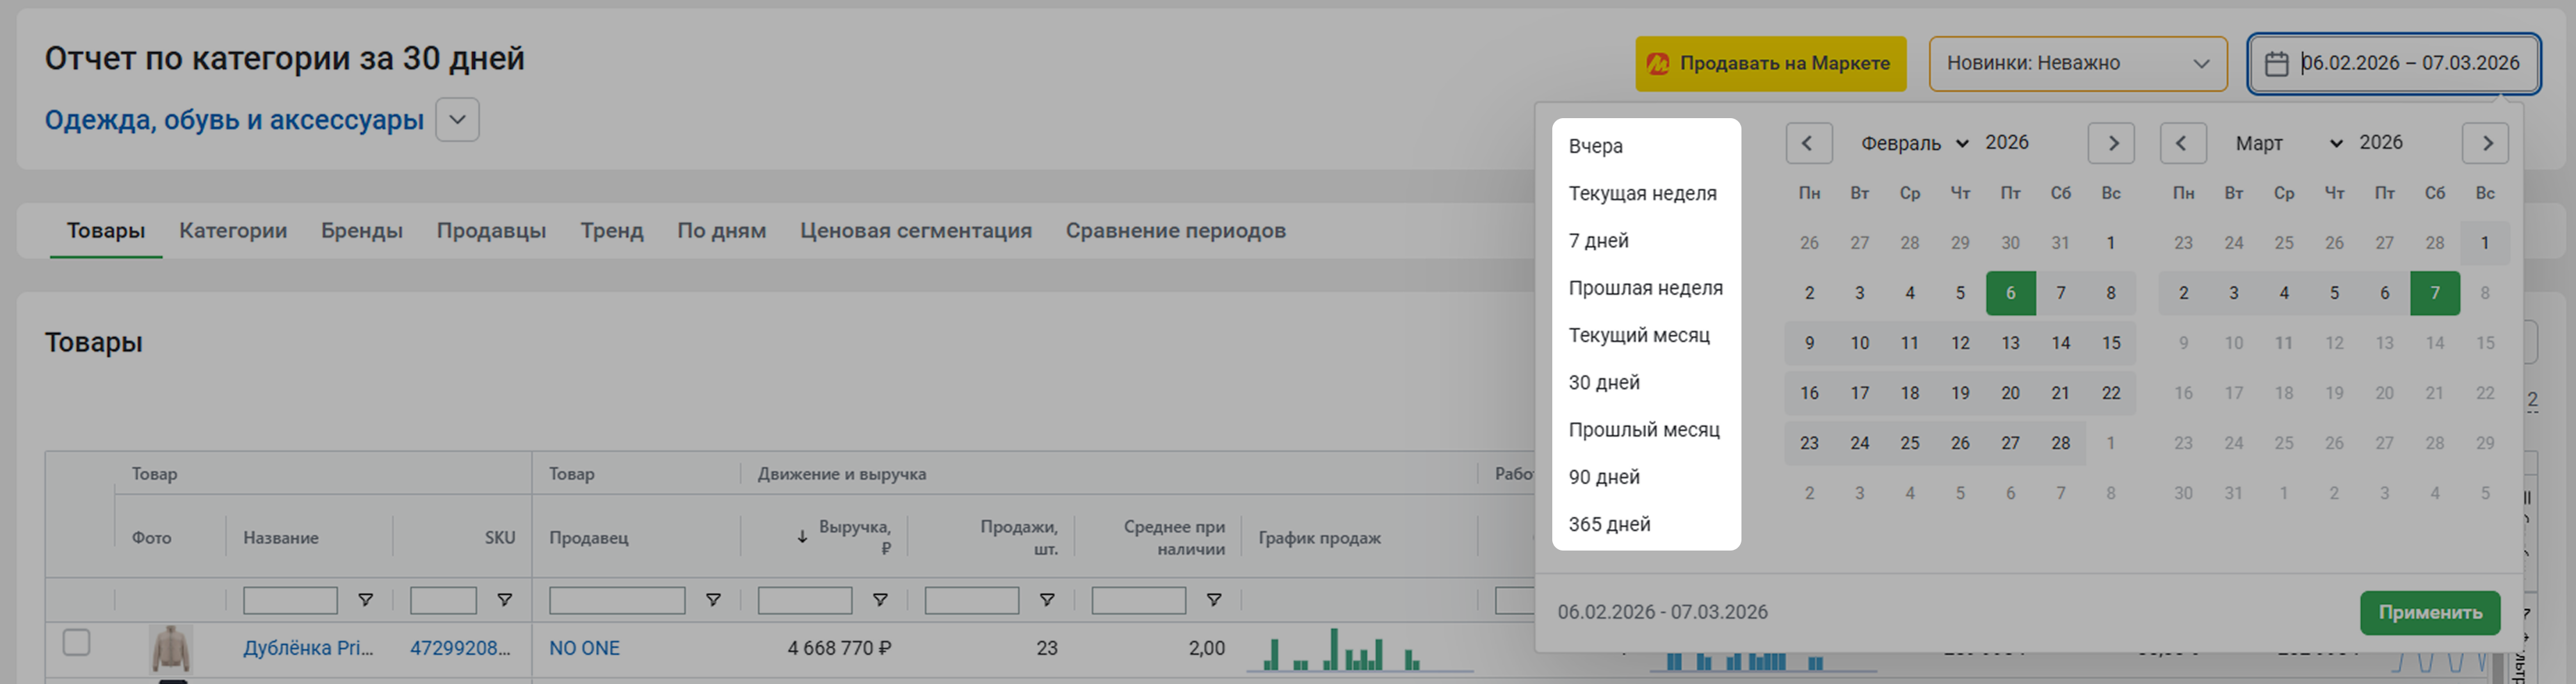Image resolution: width=2576 pixels, height=684 pixels.
Task: Click the Название filter text field
Action: coord(290,600)
